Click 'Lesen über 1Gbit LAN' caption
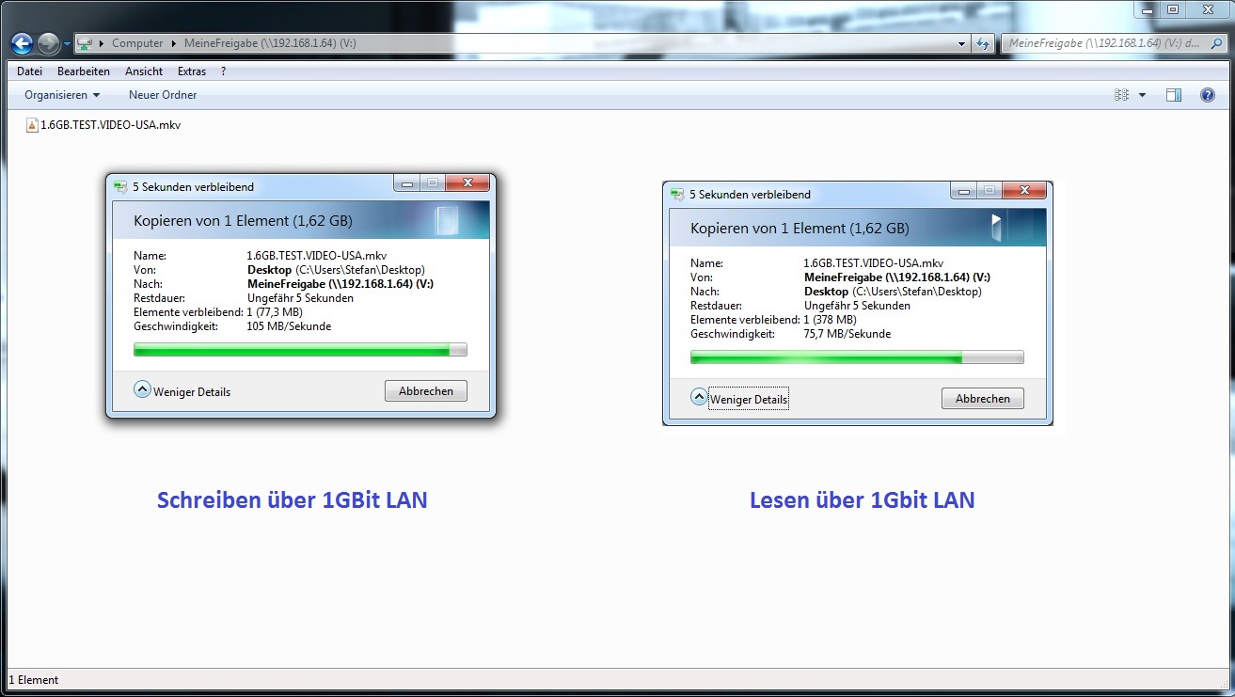 (x=862, y=499)
